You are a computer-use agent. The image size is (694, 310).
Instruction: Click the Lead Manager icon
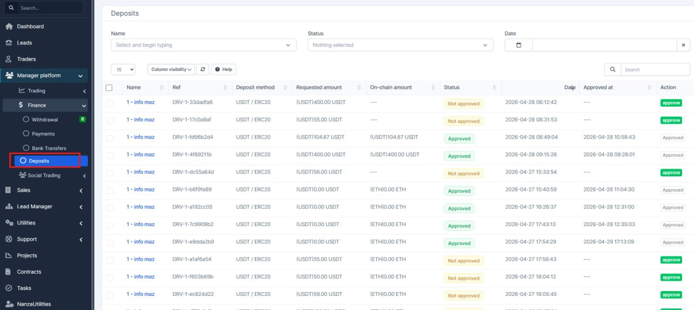click(x=9, y=207)
